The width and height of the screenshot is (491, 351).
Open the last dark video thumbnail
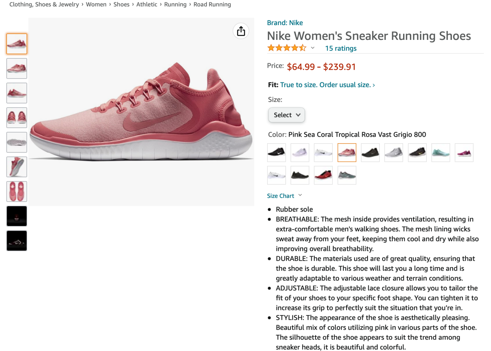(17, 241)
